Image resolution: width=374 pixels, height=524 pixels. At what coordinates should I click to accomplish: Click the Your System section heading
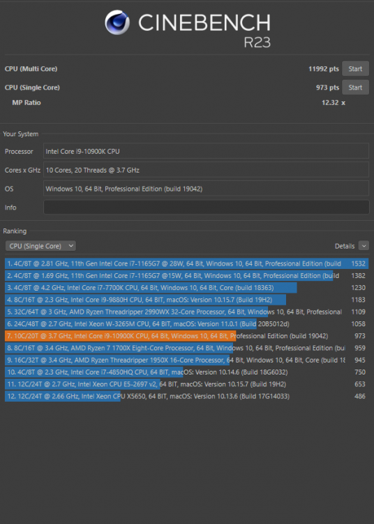tap(21, 134)
